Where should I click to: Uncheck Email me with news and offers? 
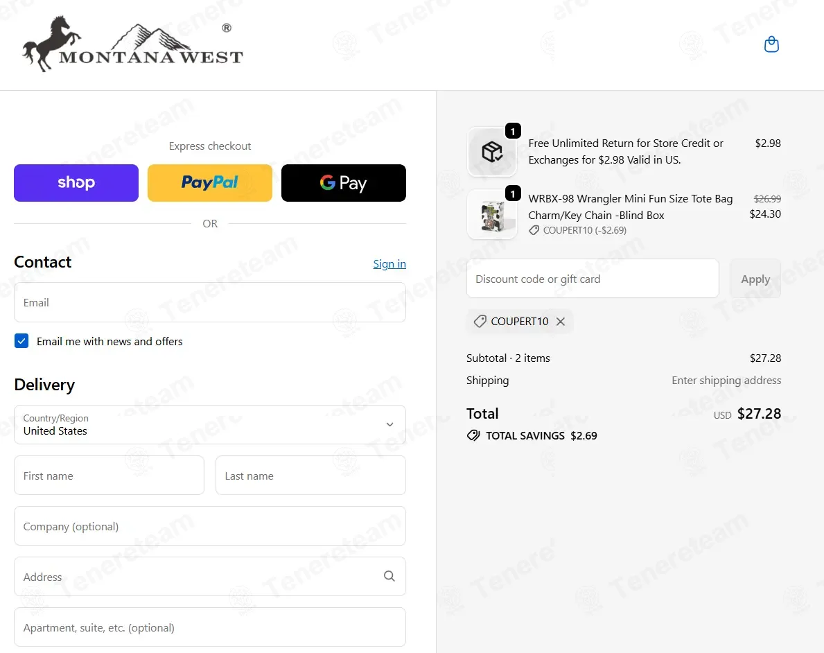click(21, 340)
